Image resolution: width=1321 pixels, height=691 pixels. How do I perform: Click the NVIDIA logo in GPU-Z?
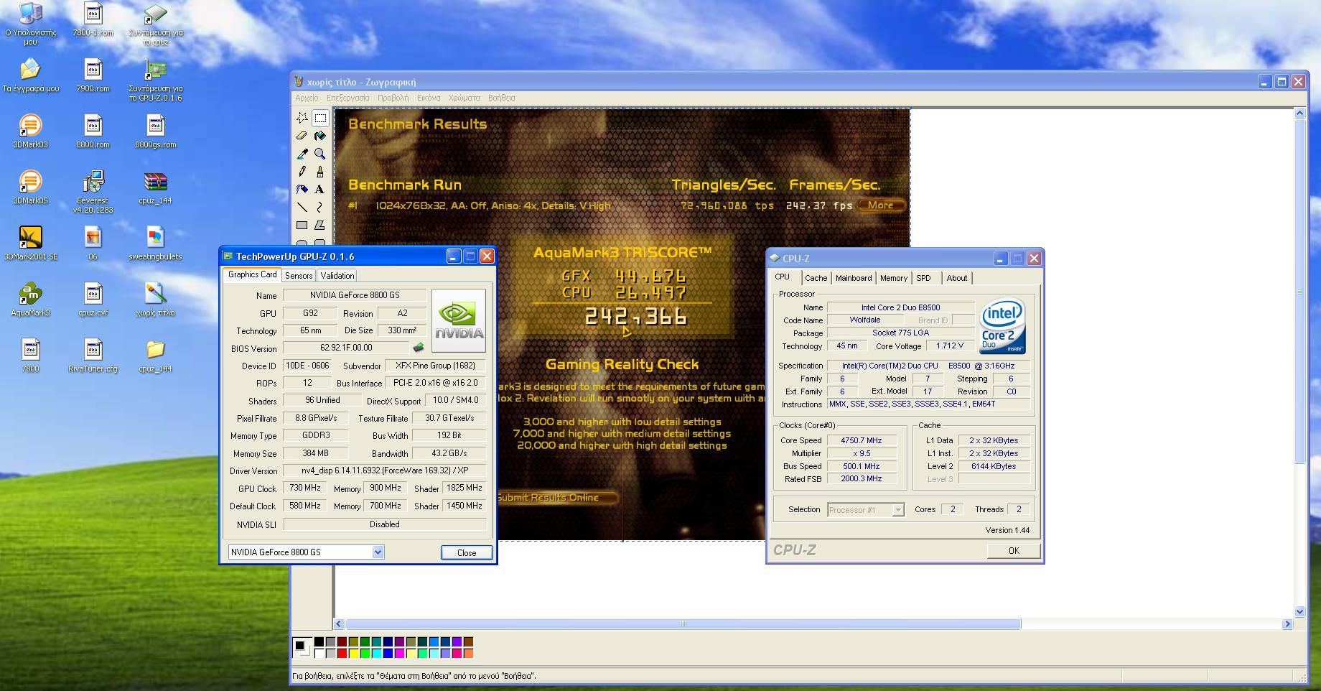click(x=459, y=320)
